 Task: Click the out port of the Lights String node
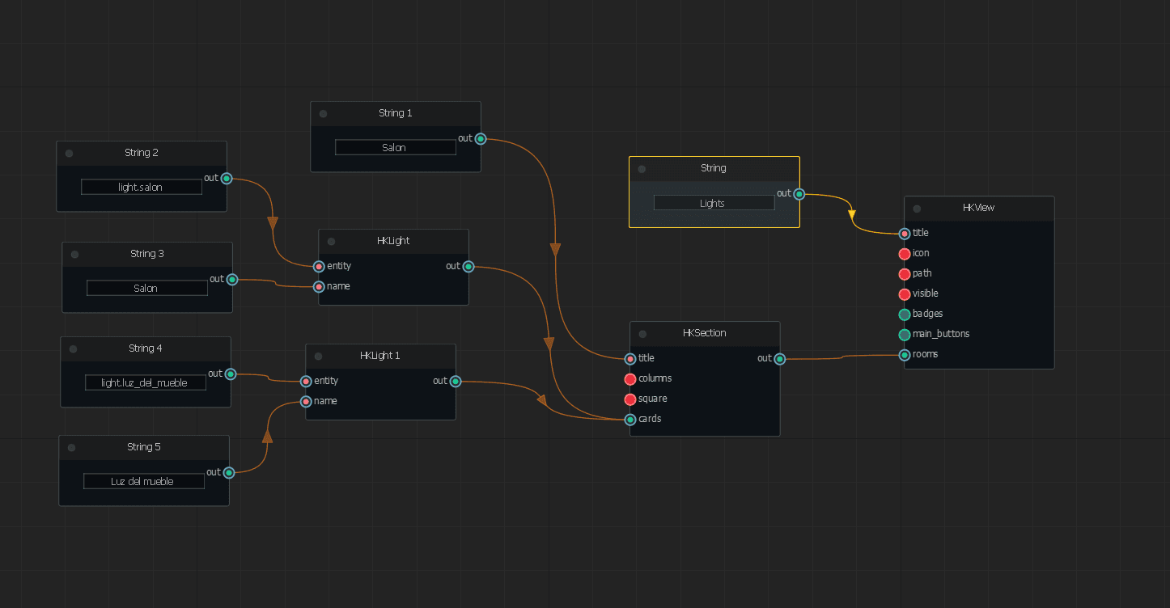point(799,193)
